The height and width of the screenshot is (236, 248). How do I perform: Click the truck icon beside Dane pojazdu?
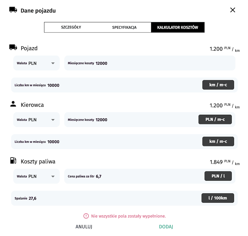coord(13,10)
